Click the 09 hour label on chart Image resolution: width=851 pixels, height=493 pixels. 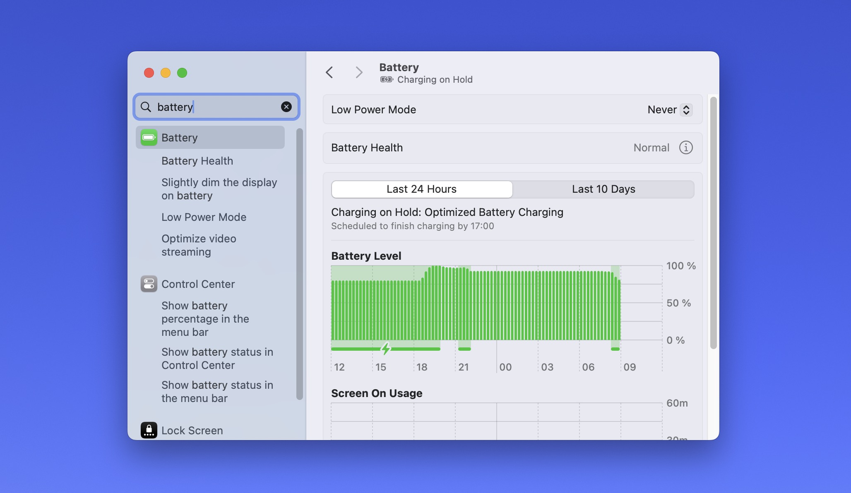coord(630,367)
